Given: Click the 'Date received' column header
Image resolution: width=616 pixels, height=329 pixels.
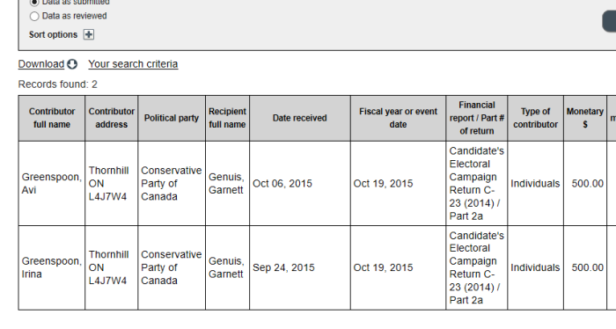Looking at the screenshot, I should 300,118.
